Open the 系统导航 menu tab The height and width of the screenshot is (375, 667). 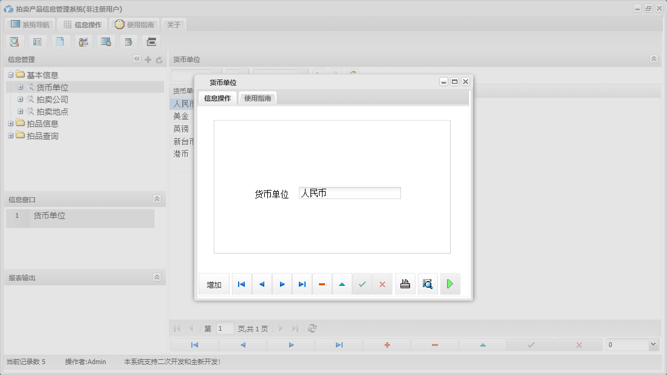click(x=30, y=25)
